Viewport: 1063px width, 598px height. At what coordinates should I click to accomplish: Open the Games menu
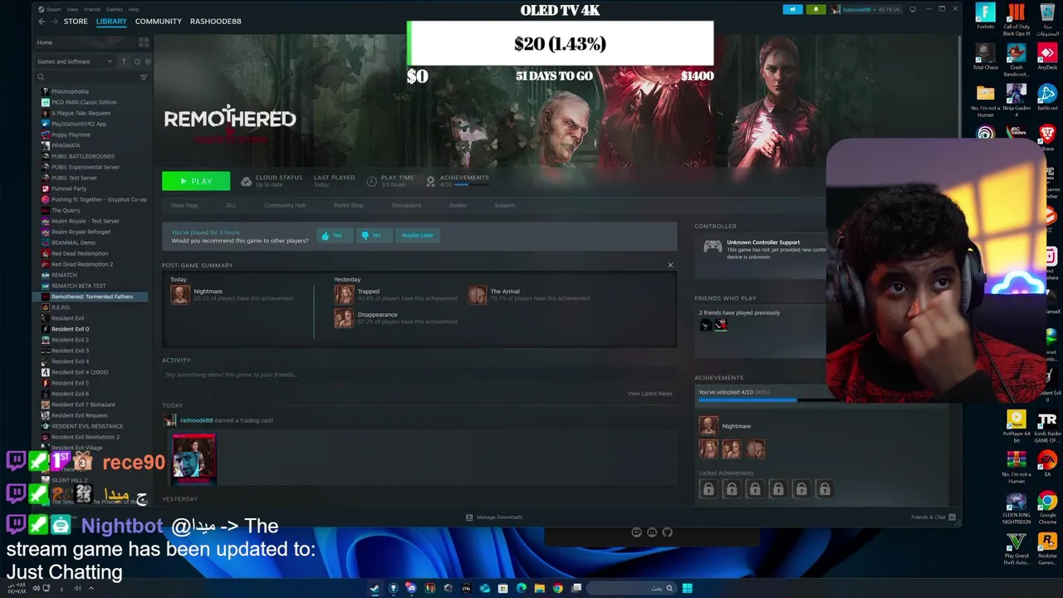click(x=115, y=9)
